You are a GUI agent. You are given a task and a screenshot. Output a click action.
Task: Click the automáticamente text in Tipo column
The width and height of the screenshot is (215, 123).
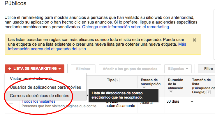(120, 106)
